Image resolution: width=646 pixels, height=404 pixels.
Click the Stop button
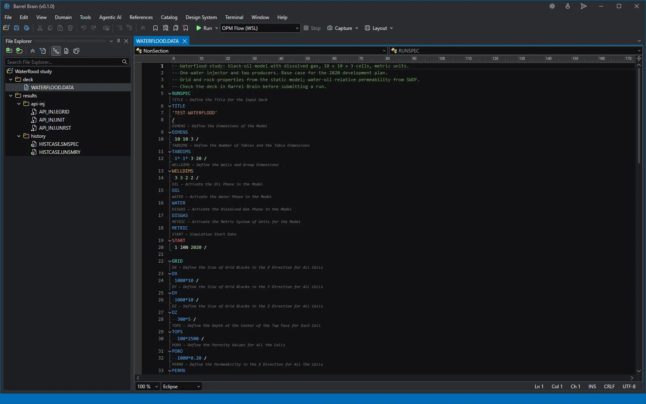pos(312,28)
